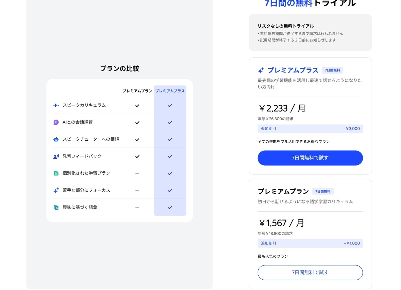Click the blue checkmark in 個別化された学習プラン row
The image size is (401, 290).
[170, 174]
